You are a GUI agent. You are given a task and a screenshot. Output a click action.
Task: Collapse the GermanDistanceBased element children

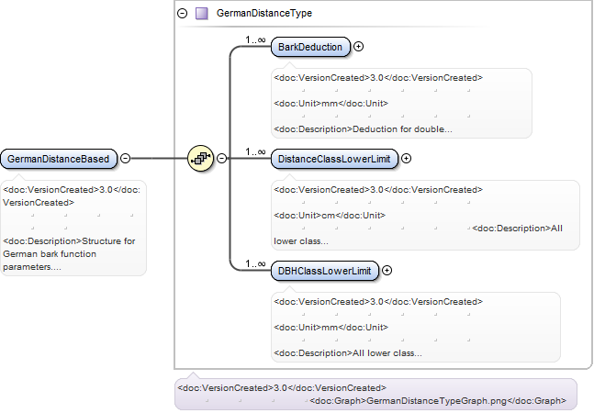click(x=126, y=158)
